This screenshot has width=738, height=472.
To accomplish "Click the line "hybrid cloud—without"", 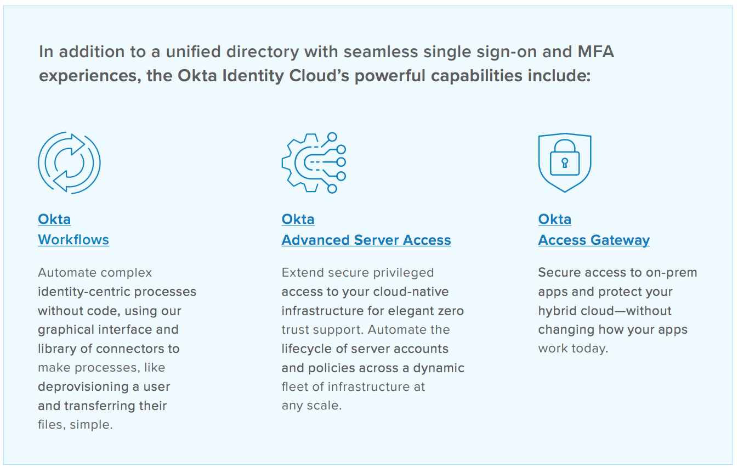I will coord(605,311).
